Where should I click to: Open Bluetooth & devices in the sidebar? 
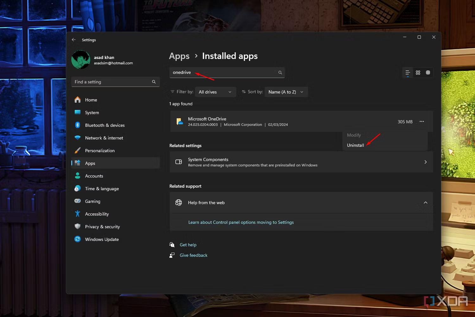[116, 125]
